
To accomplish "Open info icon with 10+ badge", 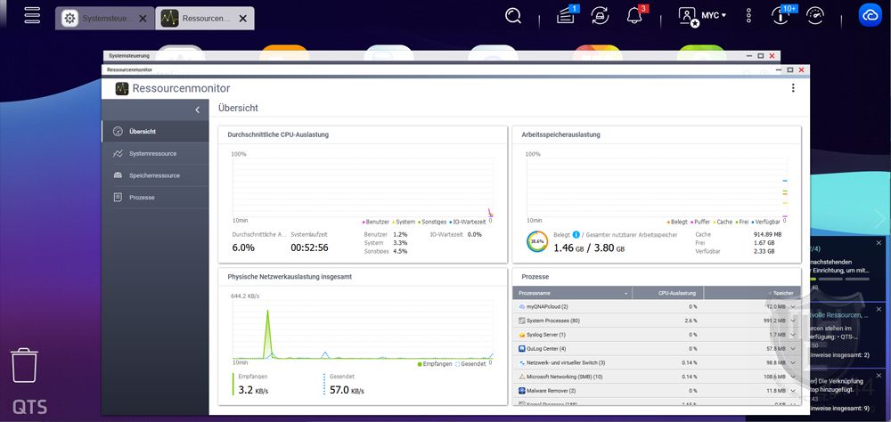I will tap(782, 16).
